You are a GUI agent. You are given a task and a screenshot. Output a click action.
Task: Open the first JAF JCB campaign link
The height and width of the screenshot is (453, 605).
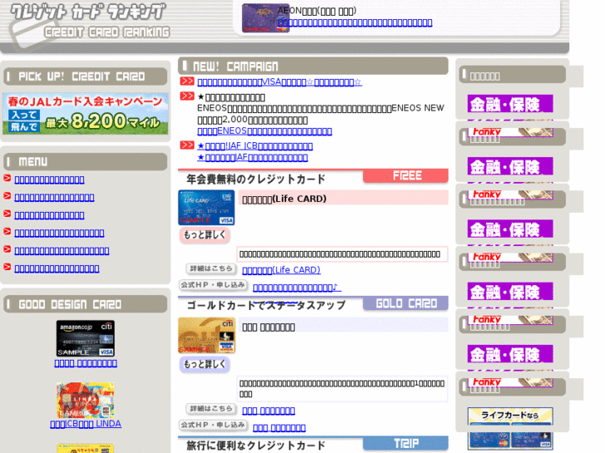(x=255, y=146)
